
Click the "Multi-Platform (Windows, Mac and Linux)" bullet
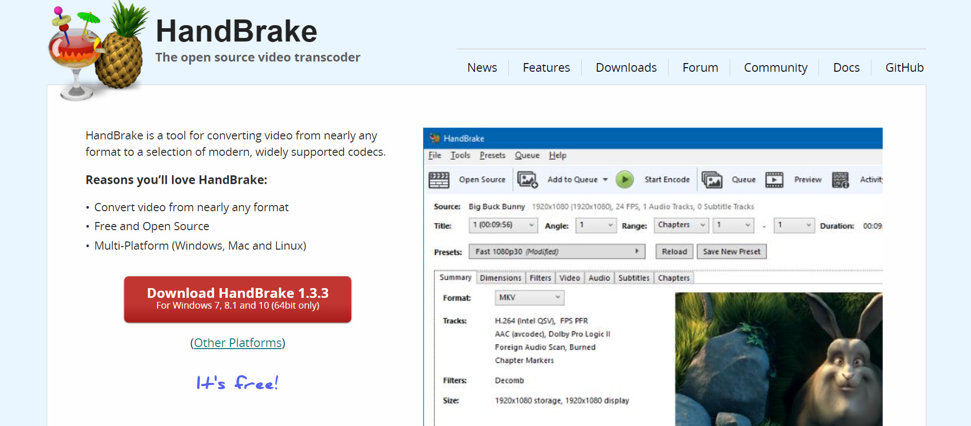(200, 246)
